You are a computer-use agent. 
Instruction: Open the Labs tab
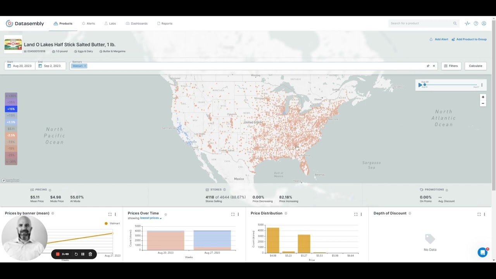tap(110, 24)
